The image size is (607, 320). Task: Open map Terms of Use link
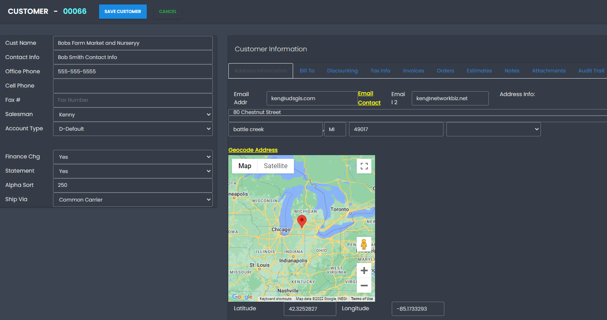pyautogui.click(x=362, y=299)
